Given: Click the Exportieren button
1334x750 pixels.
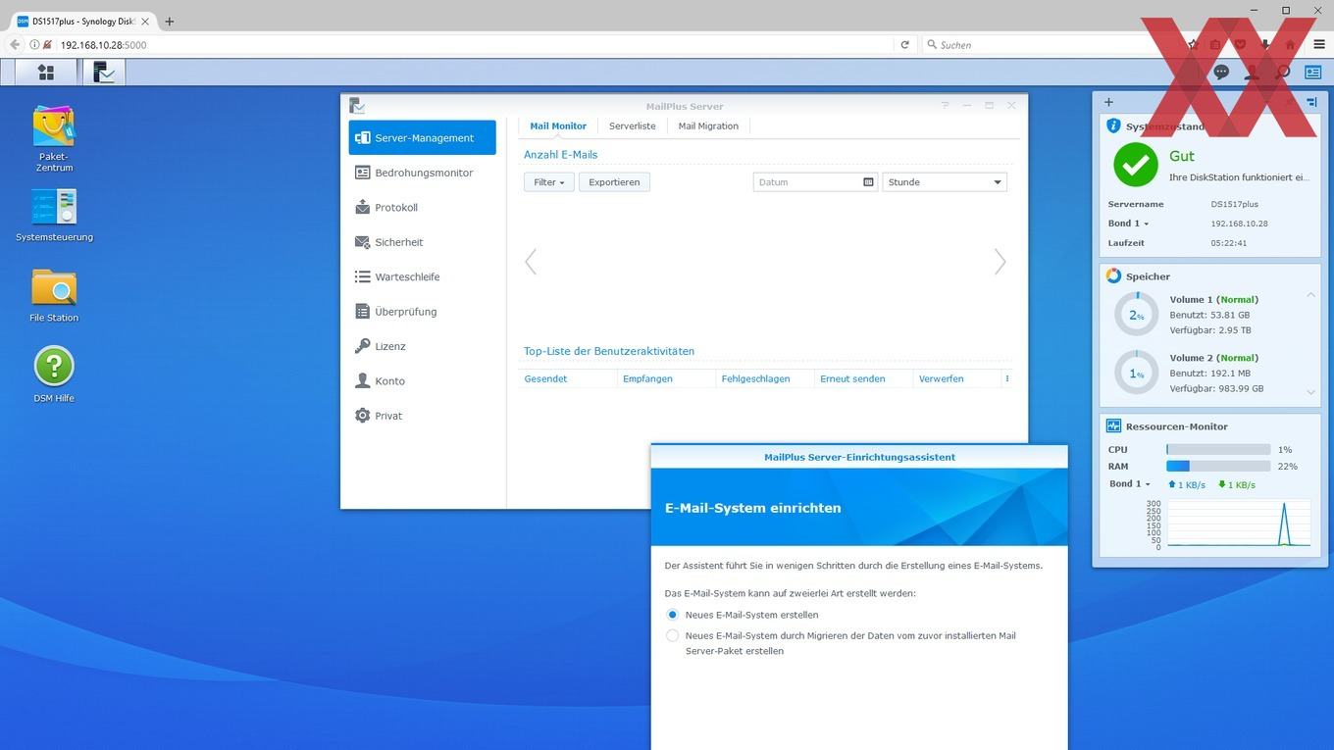Looking at the screenshot, I should pos(614,182).
